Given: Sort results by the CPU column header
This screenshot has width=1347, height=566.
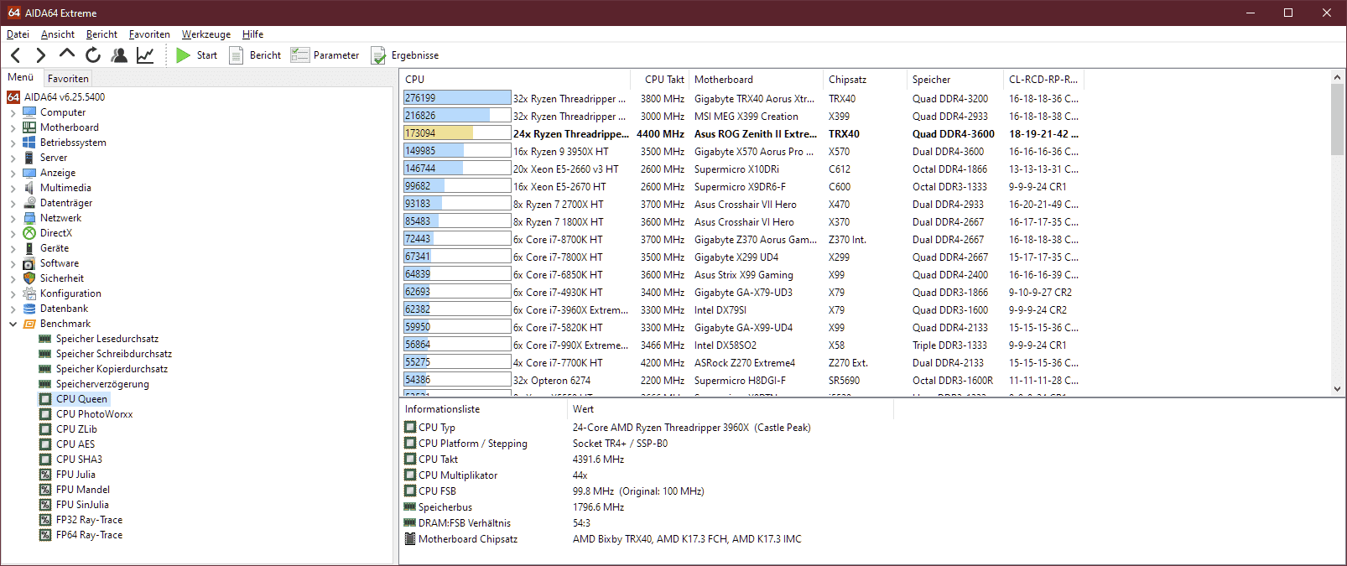Looking at the screenshot, I should coord(516,80).
